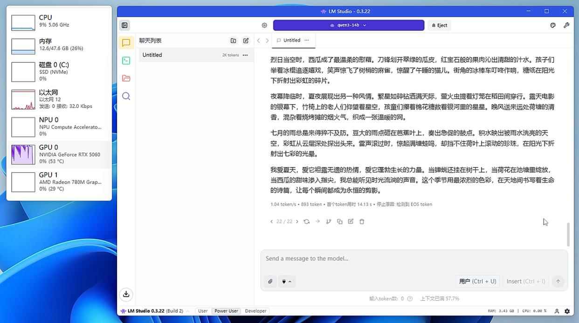This screenshot has width=579, height=323.
Task: Delete the message with trash icon
Action: pyautogui.click(x=362, y=222)
